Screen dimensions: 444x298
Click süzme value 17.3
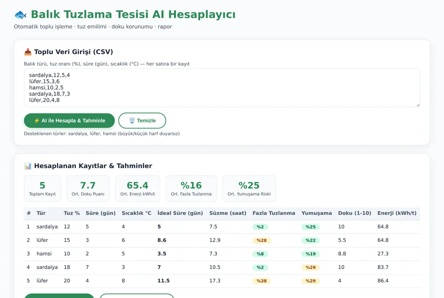(215, 281)
